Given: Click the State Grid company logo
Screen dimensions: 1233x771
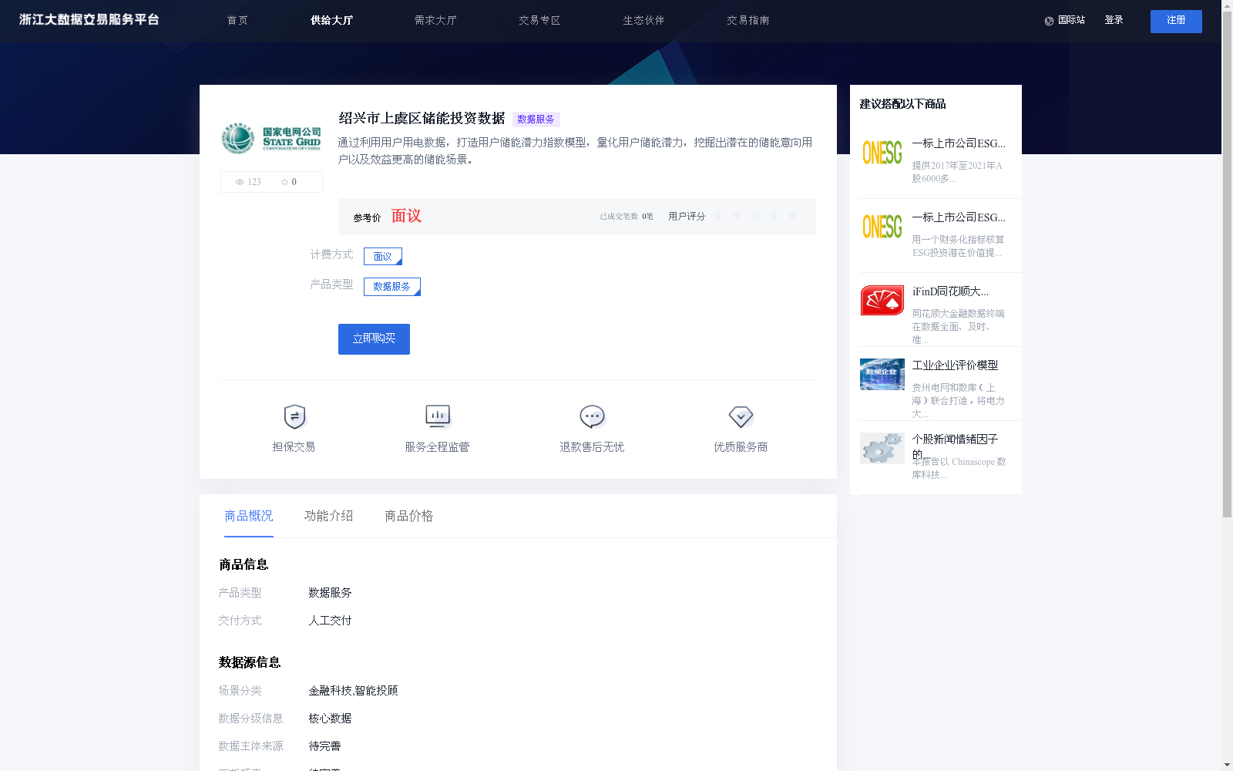Looking at the screenshot, I should [271, 138].
